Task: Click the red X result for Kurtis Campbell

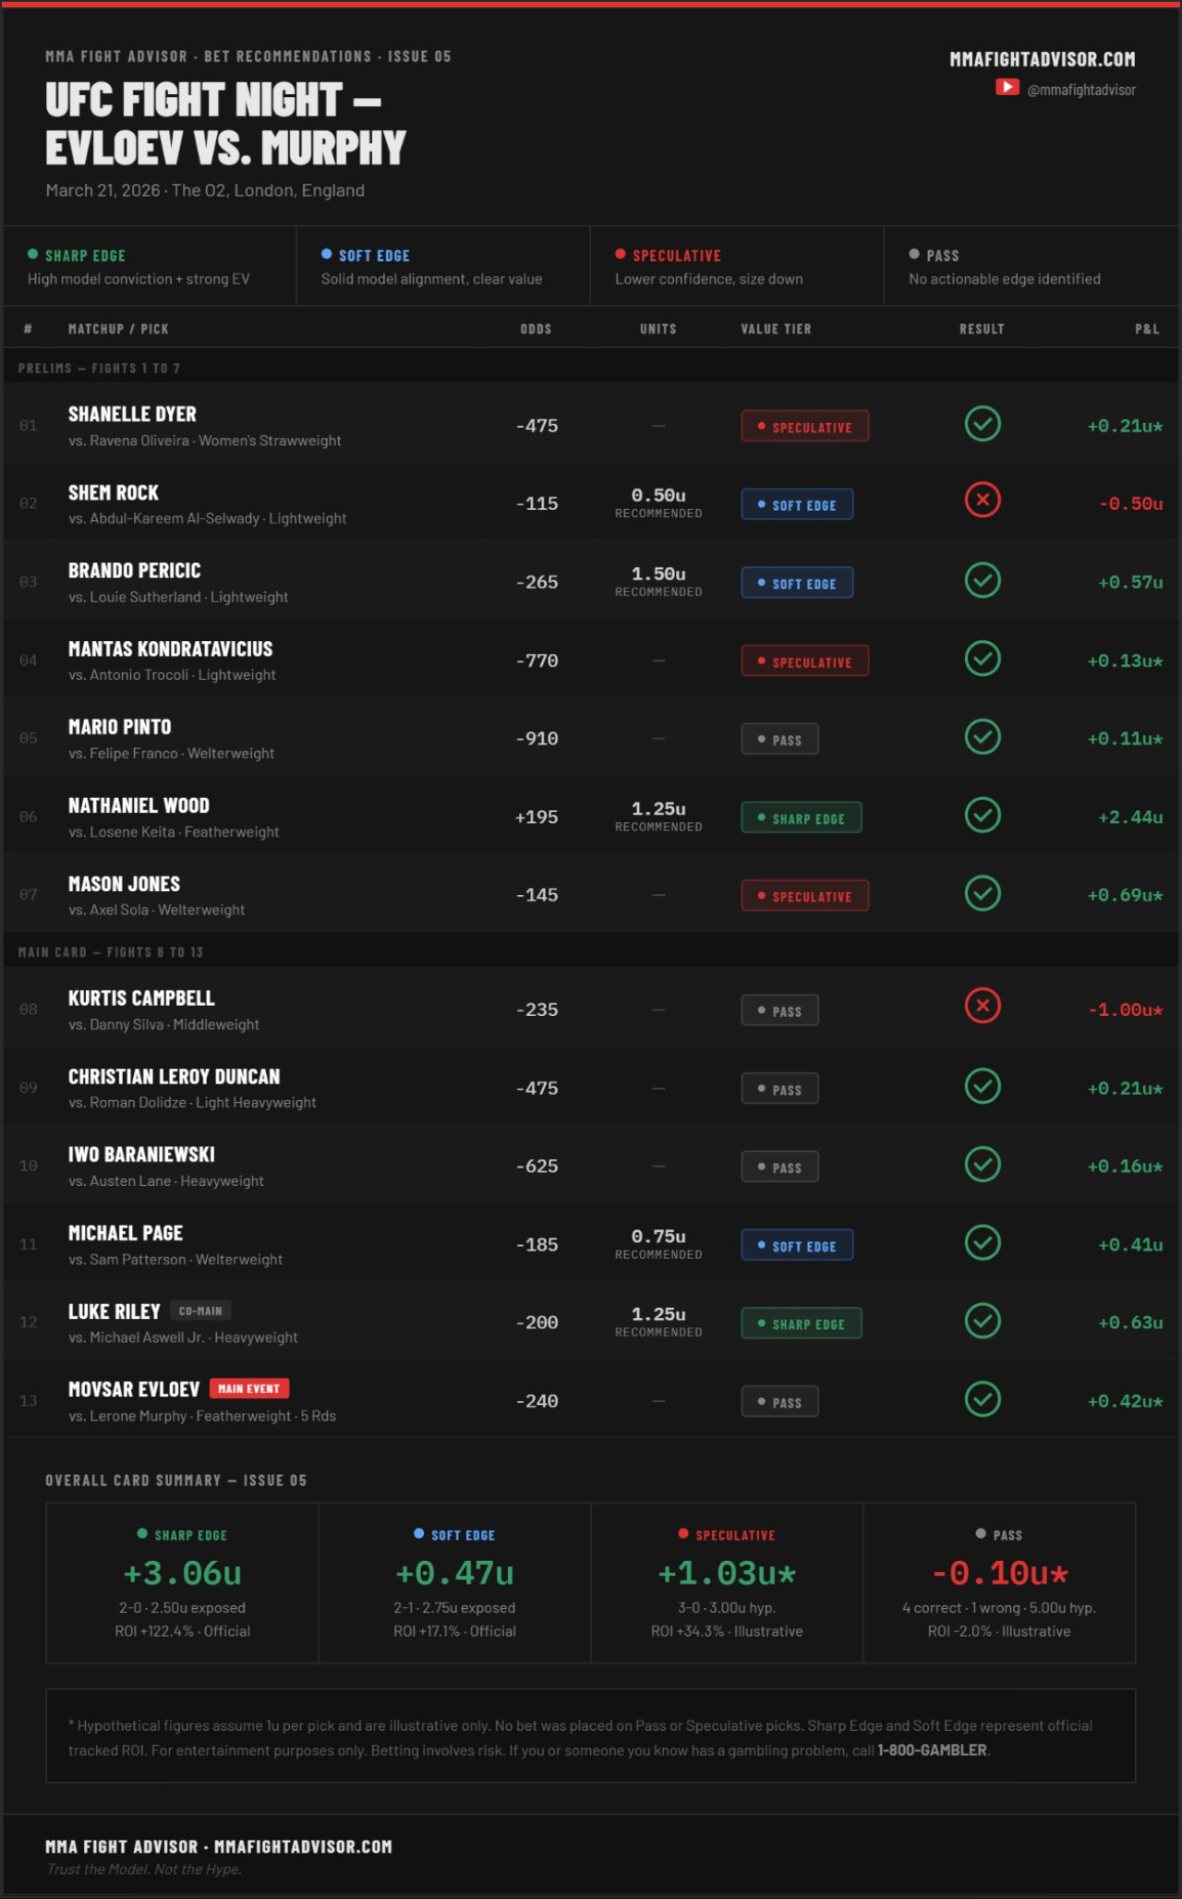Action: (983, 1006)
